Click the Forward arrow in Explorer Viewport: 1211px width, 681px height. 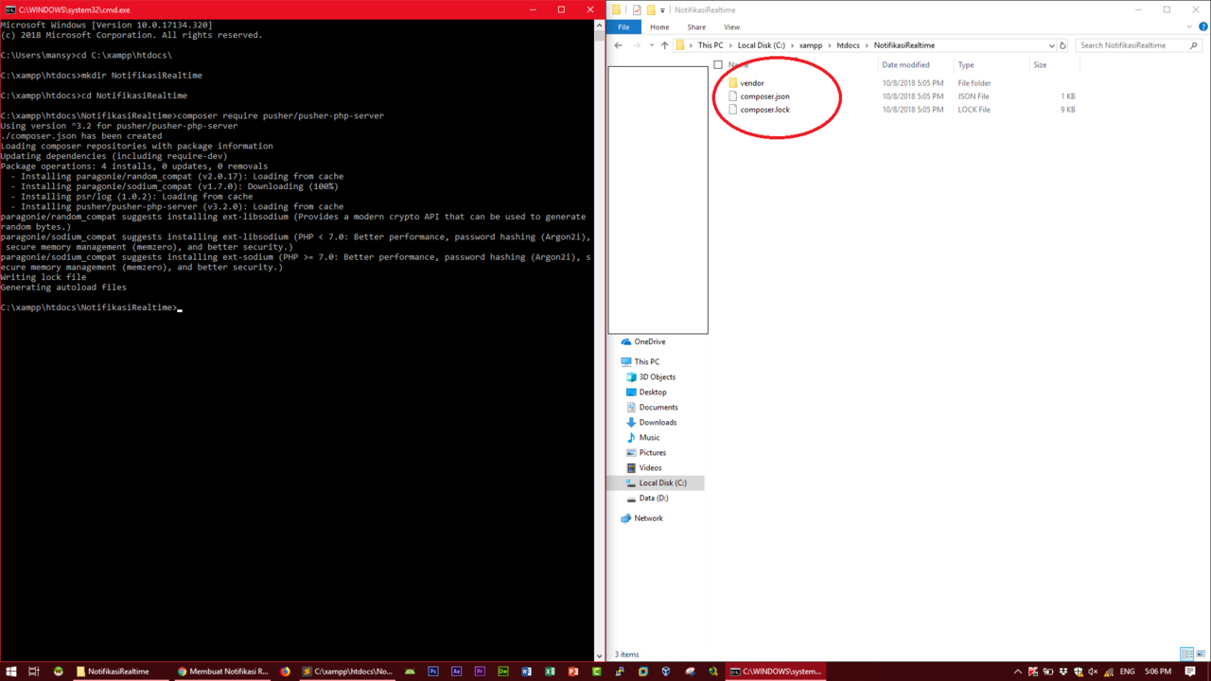click(637, 45)
